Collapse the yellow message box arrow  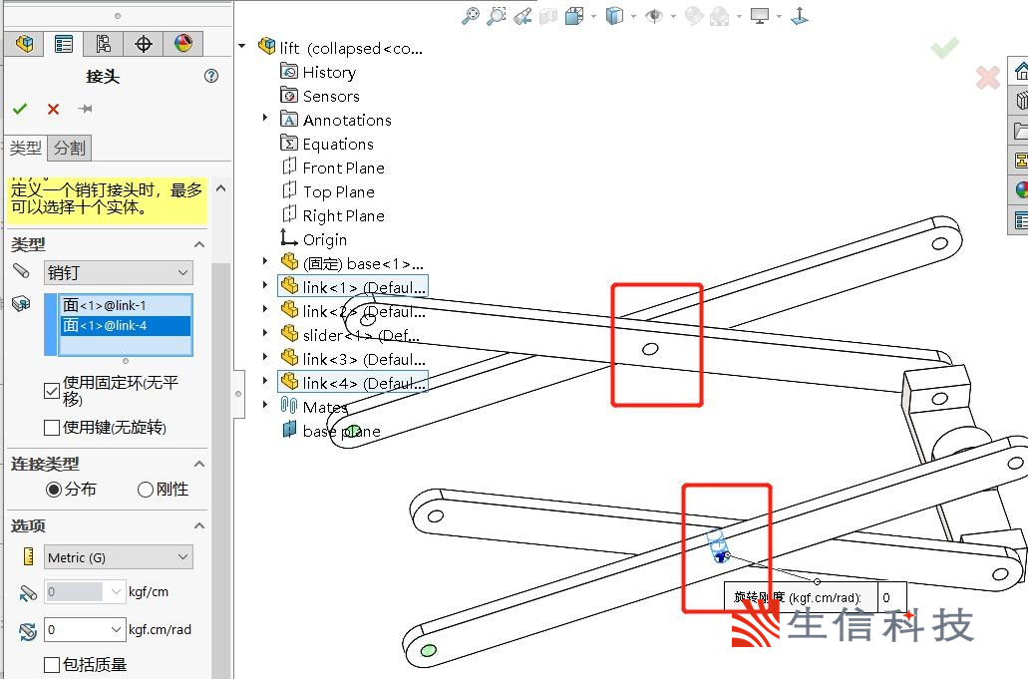[x=221, y=188]
